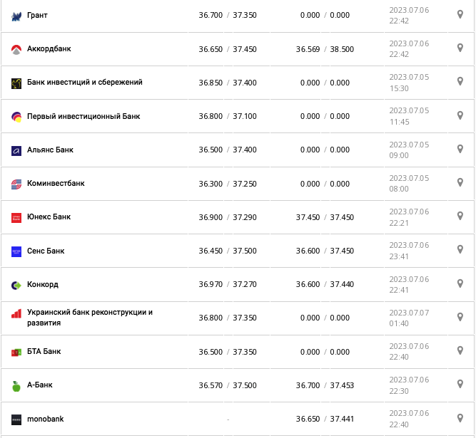This screenshot has height=438, width=476.
Task: Open Банк инвестиций и сбережений link
Action: pos(84,83)
